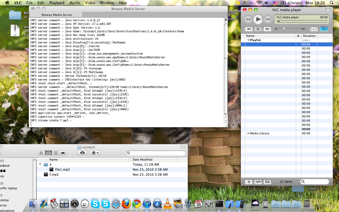Click the VLC window toolbar pill button

(328, 10)
